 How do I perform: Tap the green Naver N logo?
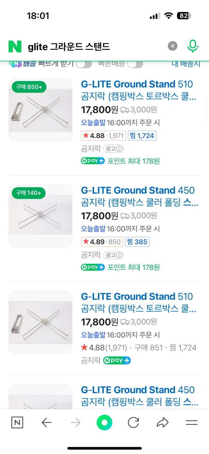pyautogui.click(x=15, y=47)
